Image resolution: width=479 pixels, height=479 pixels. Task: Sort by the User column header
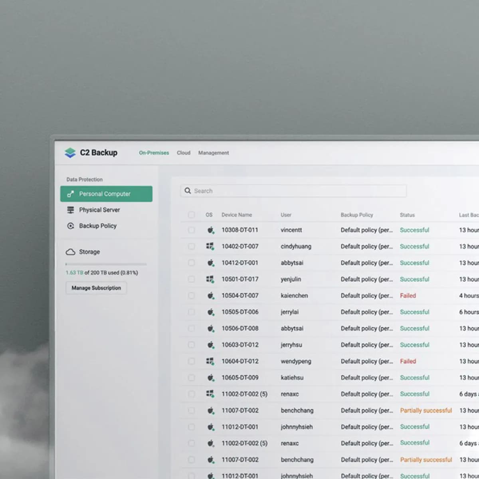(286, 215)
